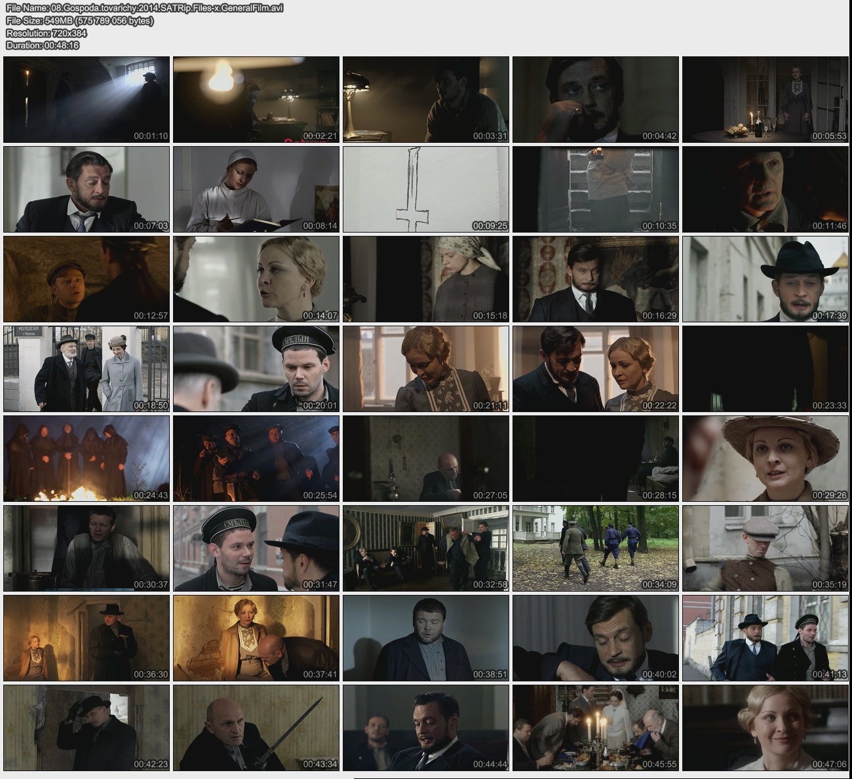Select the woman in straw hat thumbnail
This screenshot has width=852, height=779.
765,459
